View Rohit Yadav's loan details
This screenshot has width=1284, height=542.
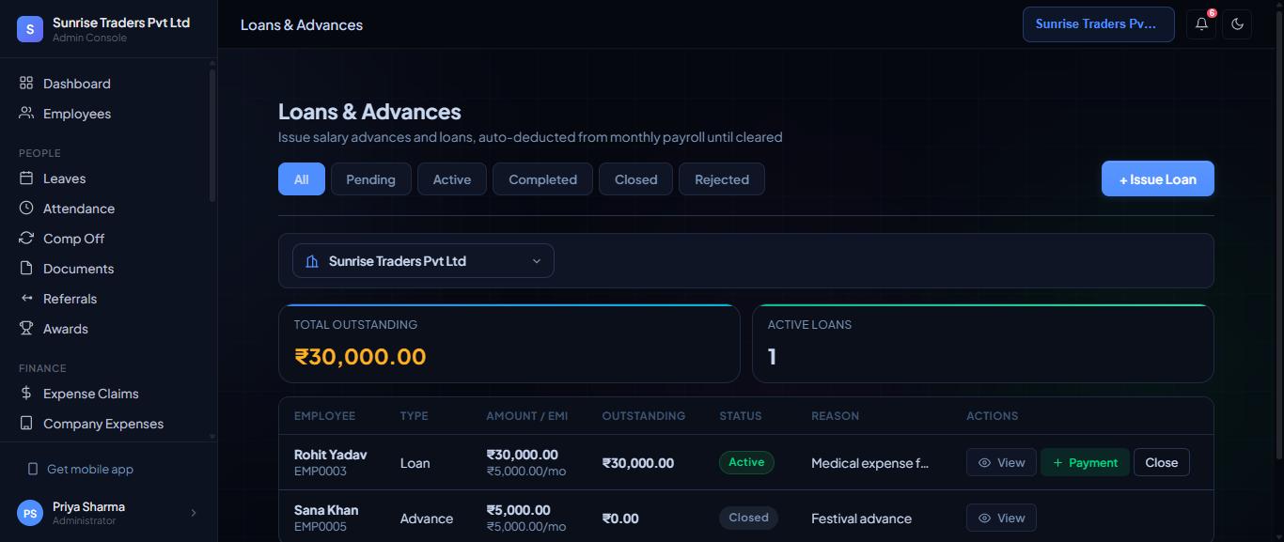point(1002,462)
